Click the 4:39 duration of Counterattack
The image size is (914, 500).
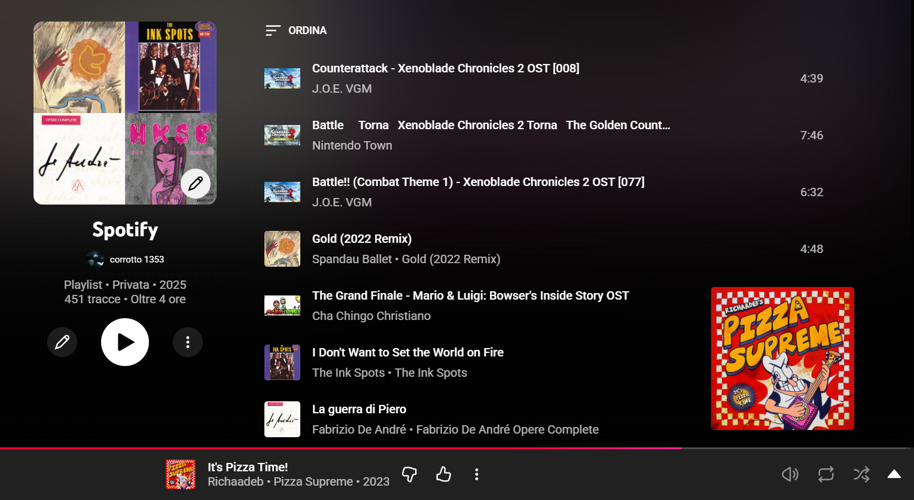click(x=812, y=78)
